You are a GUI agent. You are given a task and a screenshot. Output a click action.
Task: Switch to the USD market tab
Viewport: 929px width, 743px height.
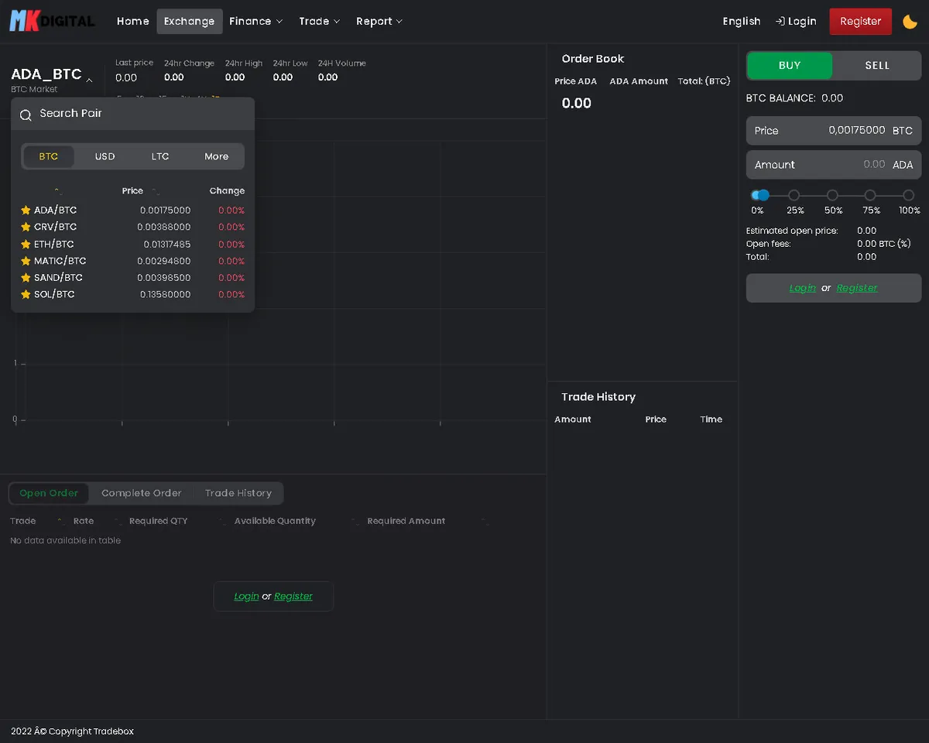[105, 156]
